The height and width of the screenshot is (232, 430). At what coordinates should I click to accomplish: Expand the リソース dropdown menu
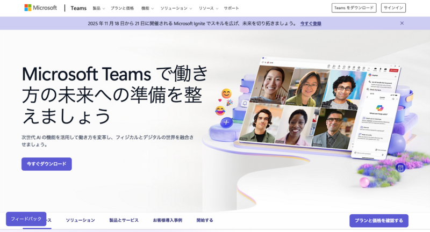209,8
